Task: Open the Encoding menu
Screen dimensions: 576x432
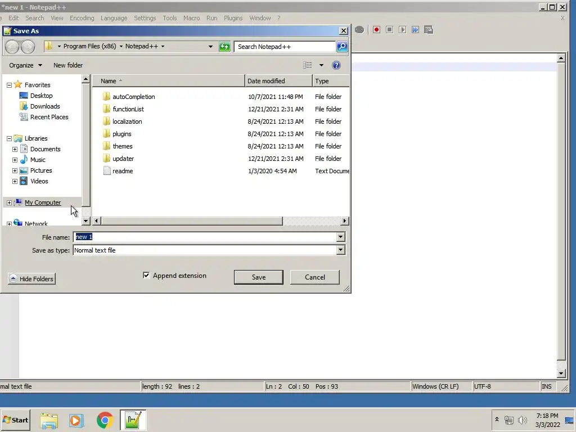Action: pos(82,18)
